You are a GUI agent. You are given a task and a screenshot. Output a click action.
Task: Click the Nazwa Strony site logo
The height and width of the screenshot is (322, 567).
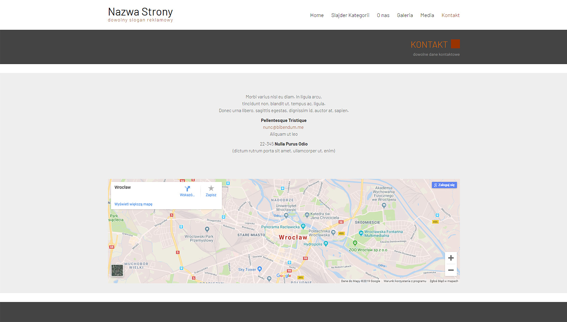(x=140, y=12)
